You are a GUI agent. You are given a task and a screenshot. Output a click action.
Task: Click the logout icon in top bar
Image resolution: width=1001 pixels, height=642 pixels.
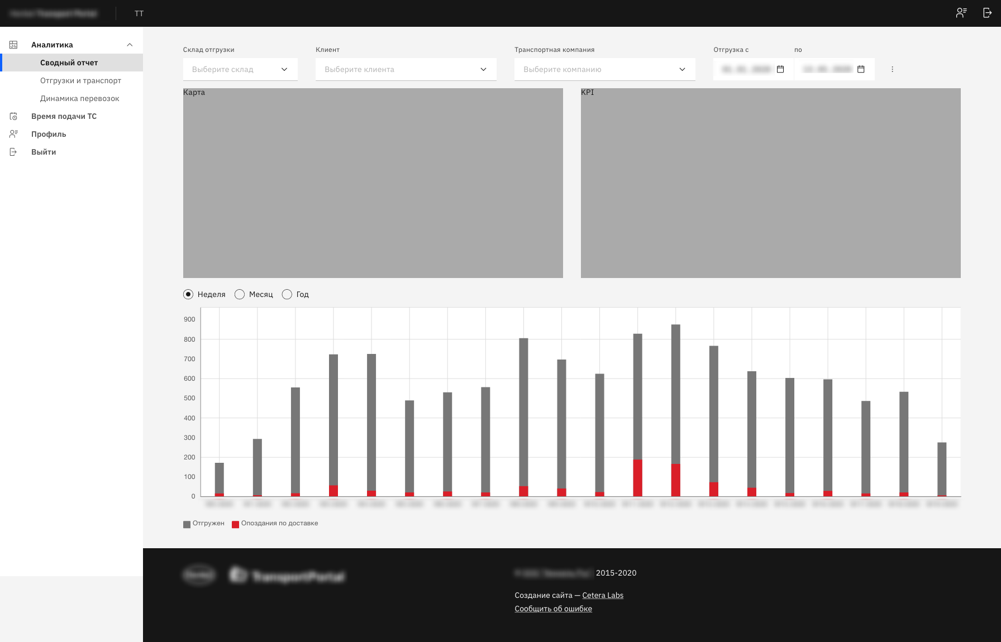987,13
